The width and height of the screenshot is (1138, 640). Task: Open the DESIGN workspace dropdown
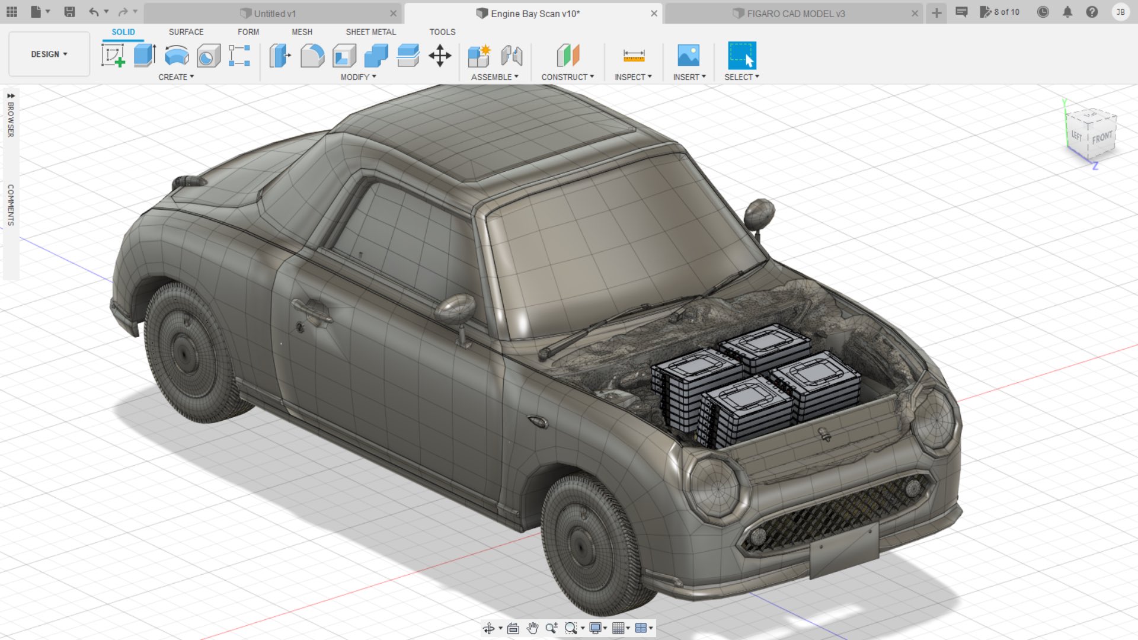coord(49,54)
